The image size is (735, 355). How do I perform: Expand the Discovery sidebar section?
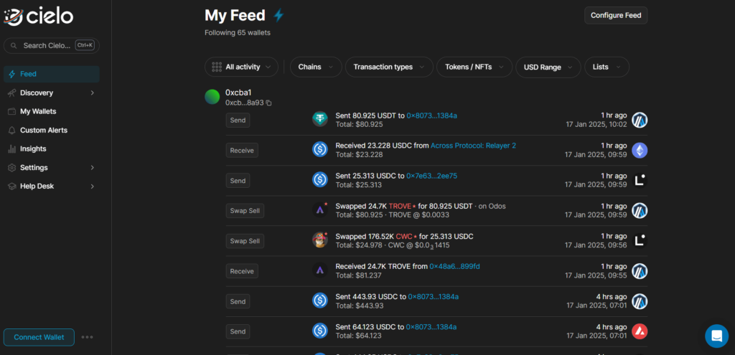point(52,93)
